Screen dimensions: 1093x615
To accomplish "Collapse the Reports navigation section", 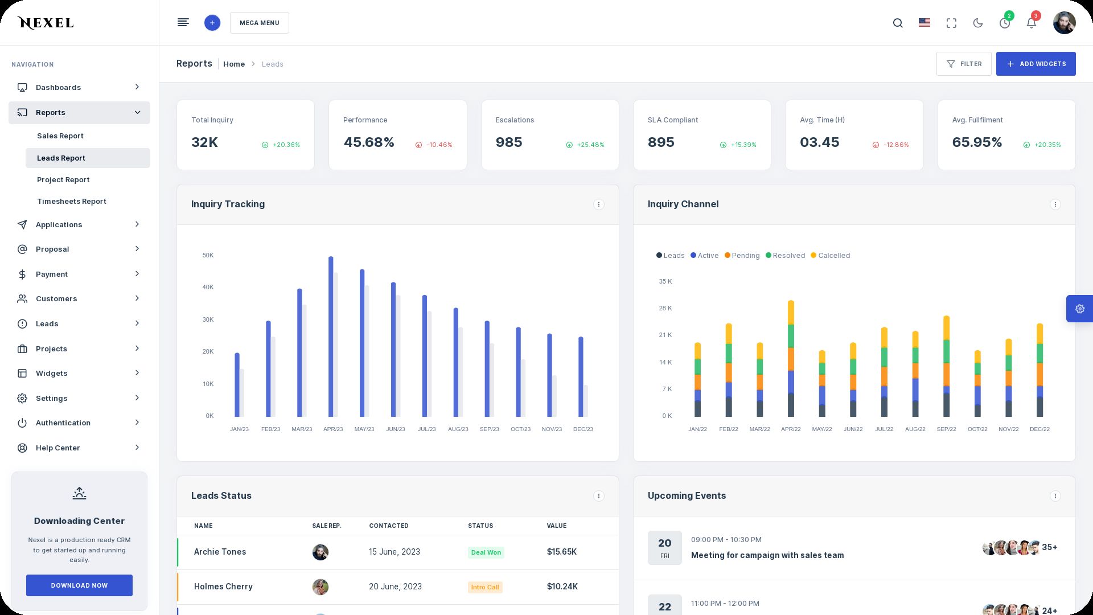I will coord(137,113).
